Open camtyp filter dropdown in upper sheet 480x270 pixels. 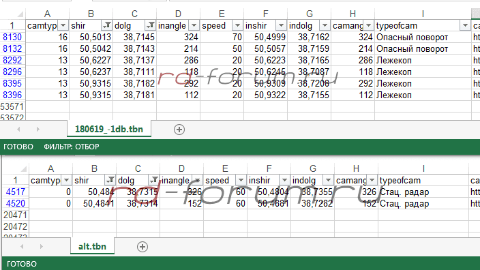click(63, 25)
